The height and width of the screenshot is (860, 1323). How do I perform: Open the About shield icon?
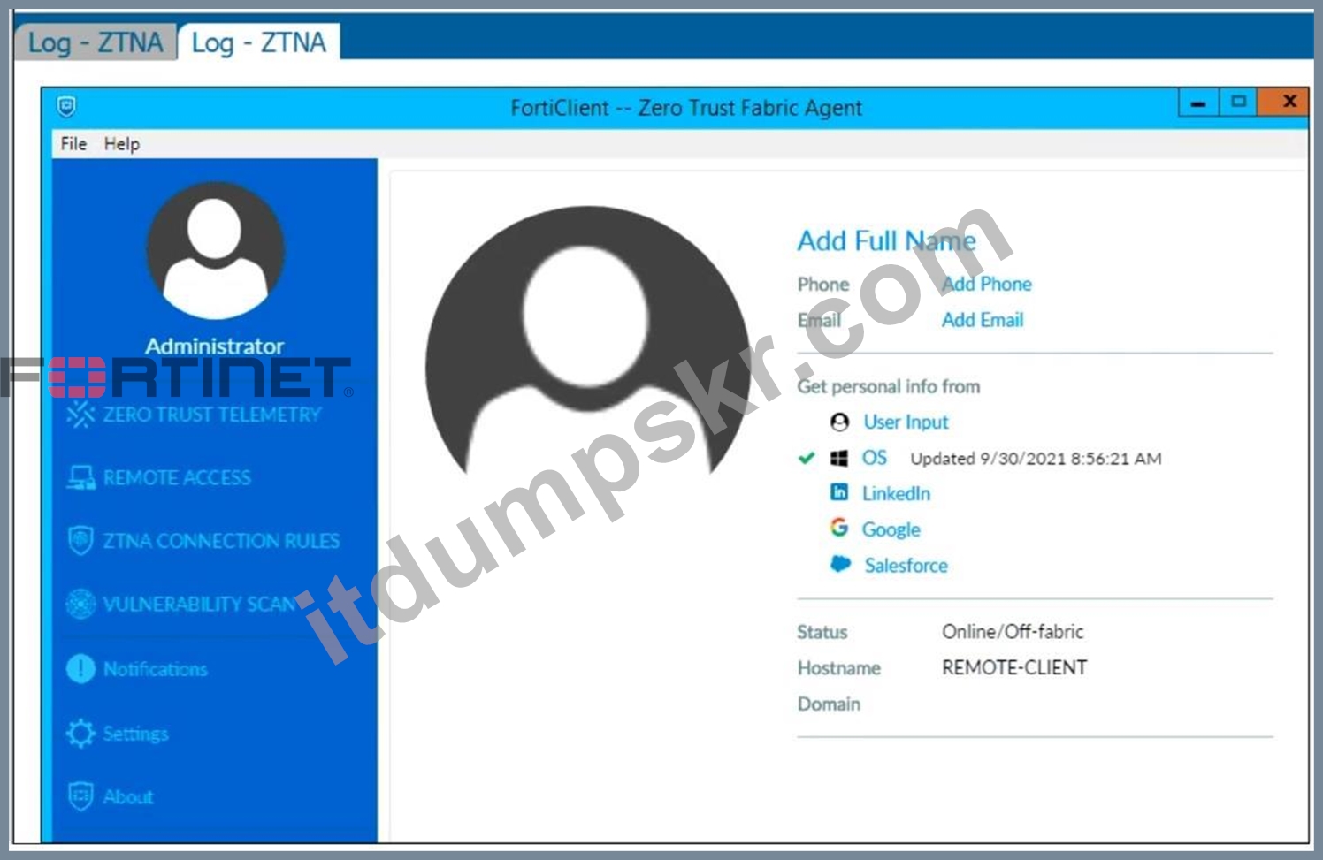click(x=80, y=796)
